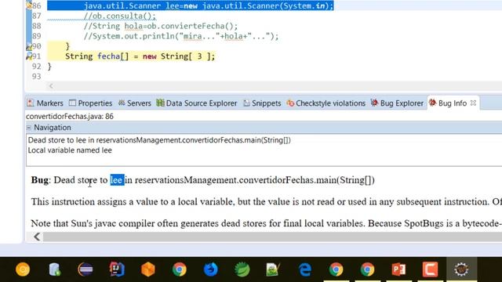
Task: Click commented line //ob.consulta();
Action: click(x=120, y=16)
